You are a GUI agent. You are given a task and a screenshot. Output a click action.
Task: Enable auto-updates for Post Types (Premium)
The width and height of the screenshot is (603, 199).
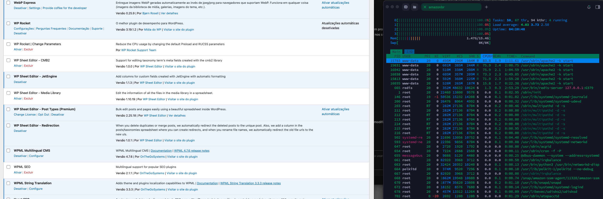point(336,112)
